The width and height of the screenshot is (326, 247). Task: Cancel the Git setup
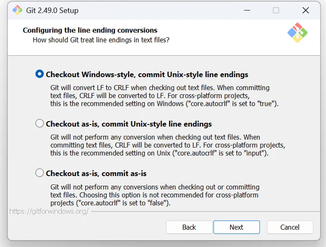pos(290,227)
